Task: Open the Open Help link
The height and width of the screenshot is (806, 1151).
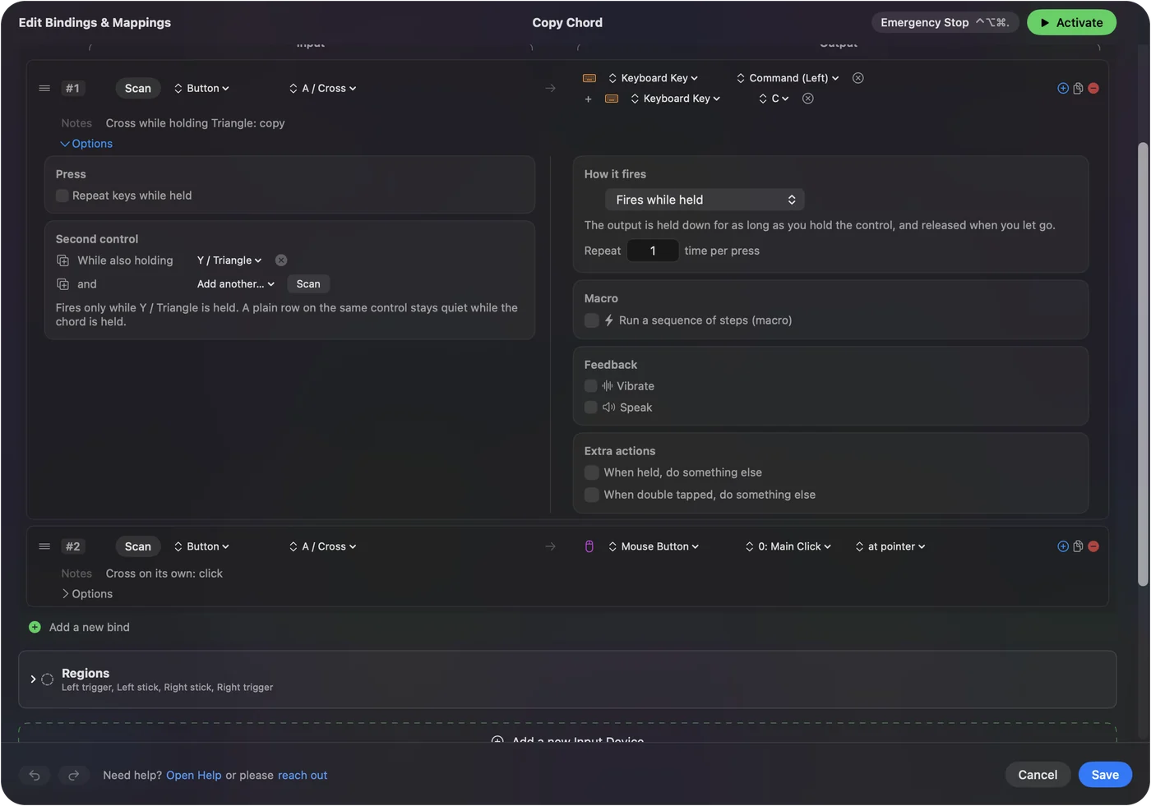Action: (x=194, y=776)
